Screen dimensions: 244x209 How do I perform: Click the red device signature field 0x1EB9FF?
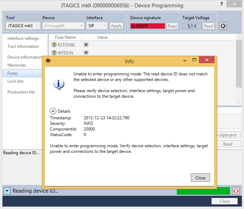click(147, 26)
